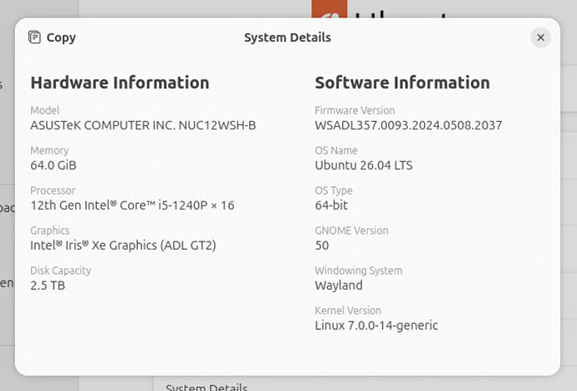Image resolution: width=577 pixels, height=391 pixels.
Task: Select windowing system value Wayland
Action: click(339, 286)
